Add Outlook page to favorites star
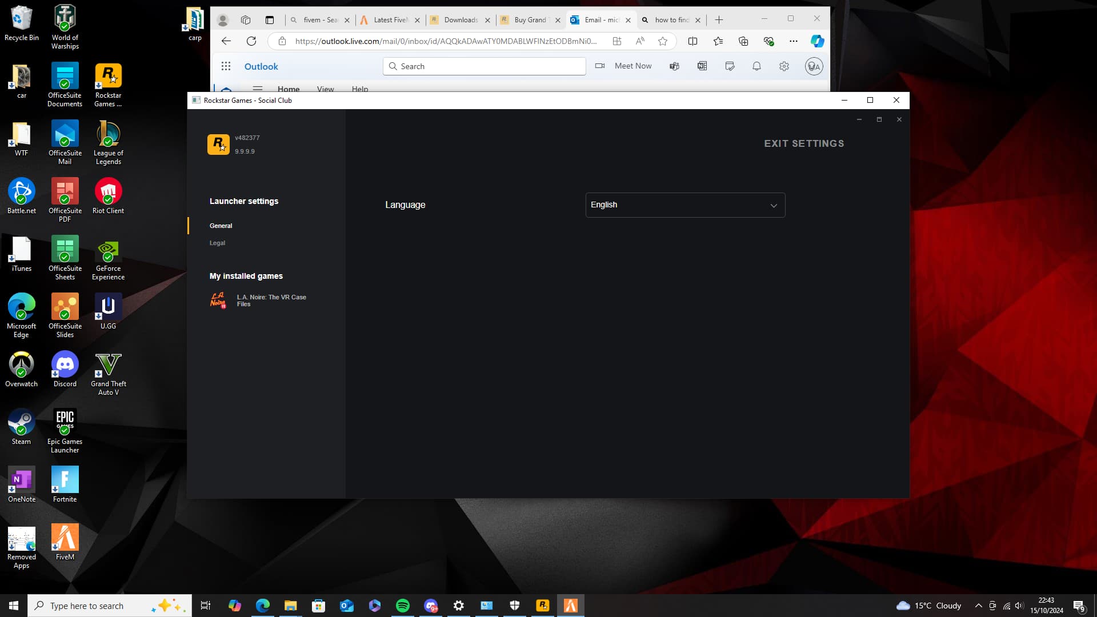 click(x=663, y=41)
